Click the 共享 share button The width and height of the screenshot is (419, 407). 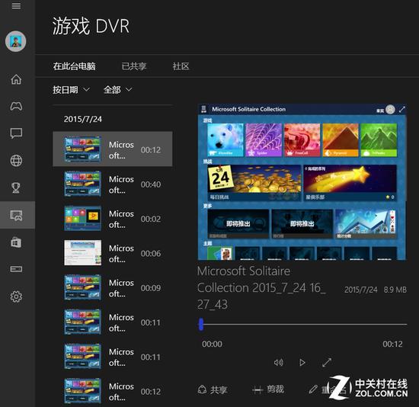pos(213,389)
